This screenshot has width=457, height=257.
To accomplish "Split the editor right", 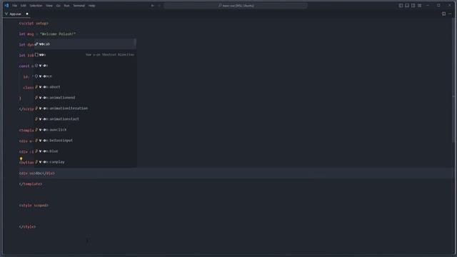I will pyautogui.click(x=443, y=14).
